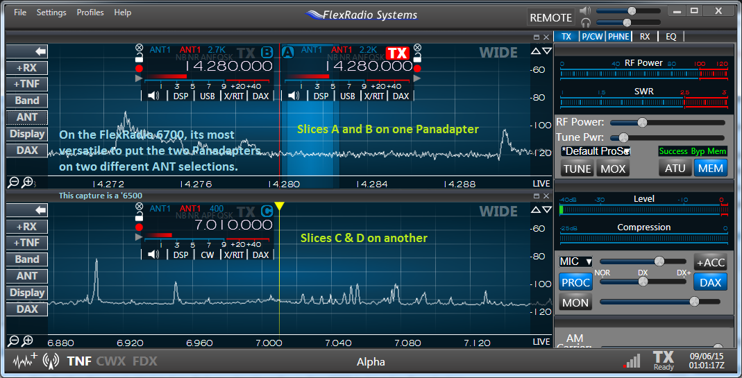
Task: Open slice A speaker audio controls
Action: coord(294,96)
